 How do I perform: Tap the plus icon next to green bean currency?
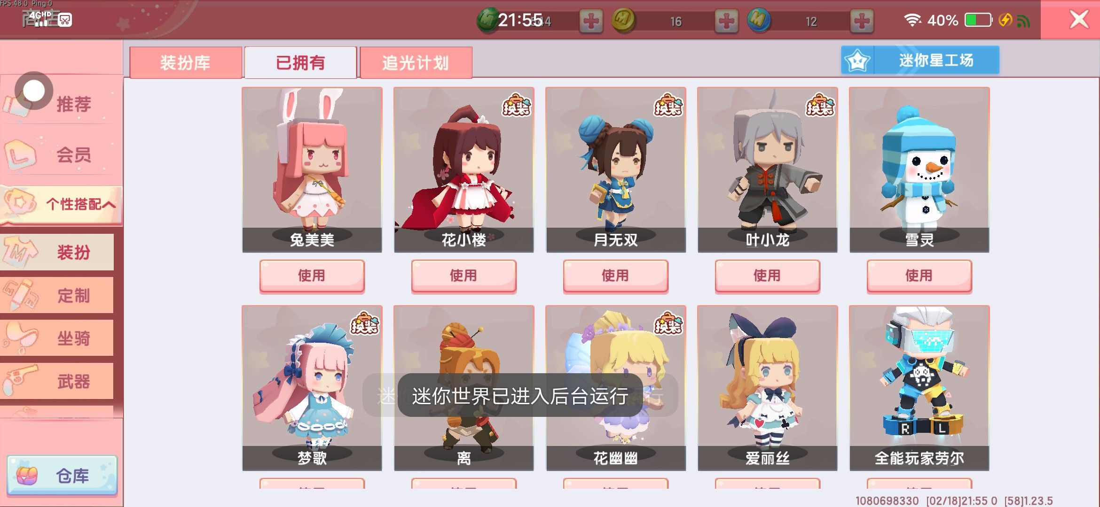tap(590, 21)
